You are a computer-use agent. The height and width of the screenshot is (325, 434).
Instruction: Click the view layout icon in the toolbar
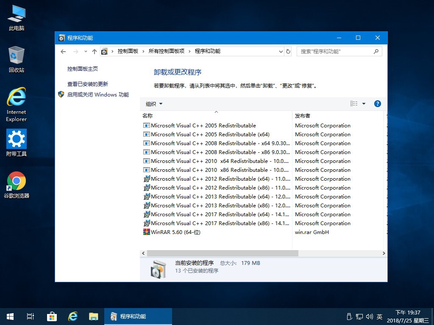[354, 104]
